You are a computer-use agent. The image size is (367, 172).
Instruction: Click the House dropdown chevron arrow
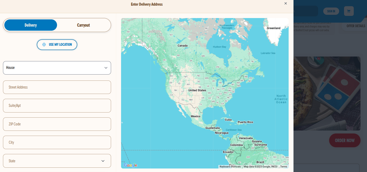tap(106, 68)
